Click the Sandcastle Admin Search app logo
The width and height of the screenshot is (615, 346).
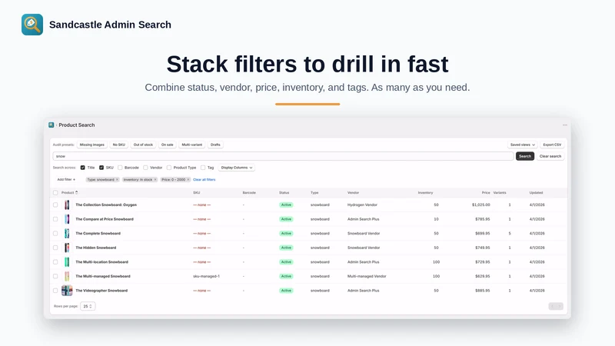click(x=32, y=25)
